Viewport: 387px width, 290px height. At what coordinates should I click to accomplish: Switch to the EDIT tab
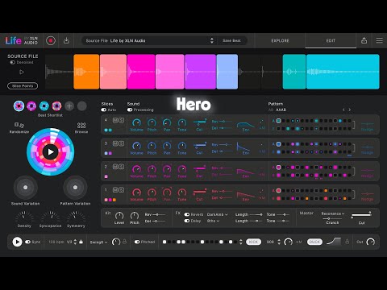coord(331,40)
